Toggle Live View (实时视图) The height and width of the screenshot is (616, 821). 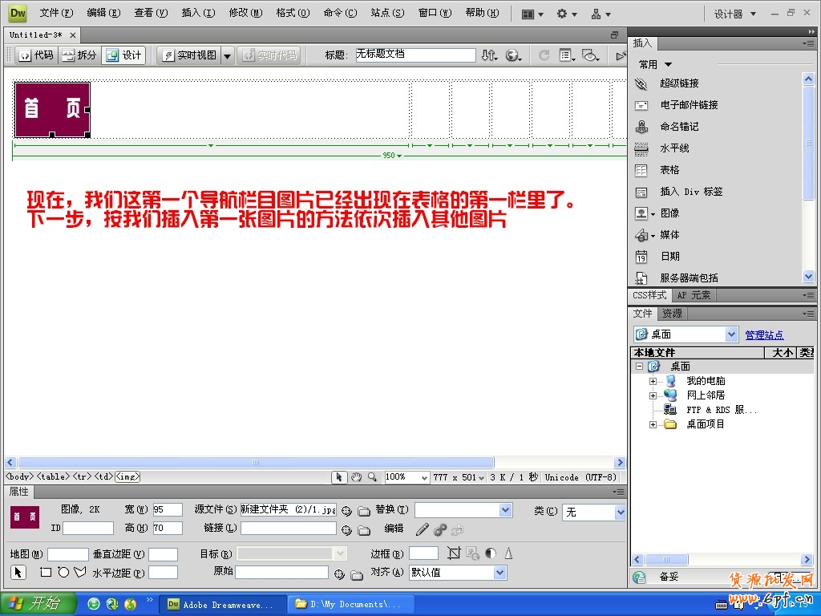point(189,55)
